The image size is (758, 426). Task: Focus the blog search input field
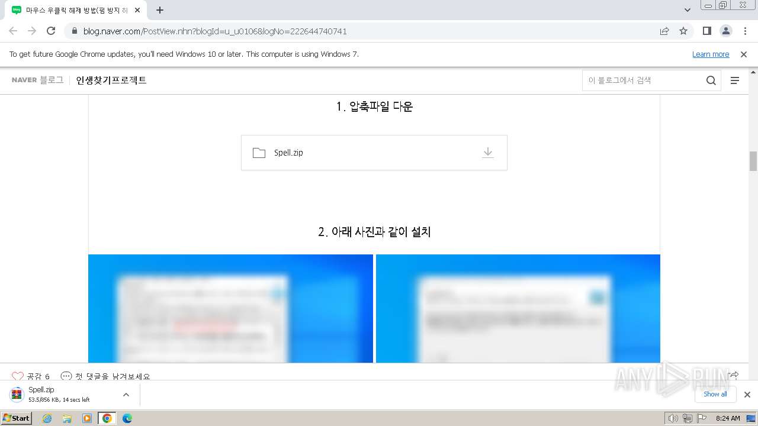pos(644,80)
